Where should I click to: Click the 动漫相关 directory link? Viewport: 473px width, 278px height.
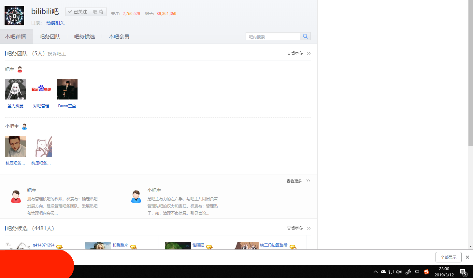pyautogui.click(x=55, y=23)
